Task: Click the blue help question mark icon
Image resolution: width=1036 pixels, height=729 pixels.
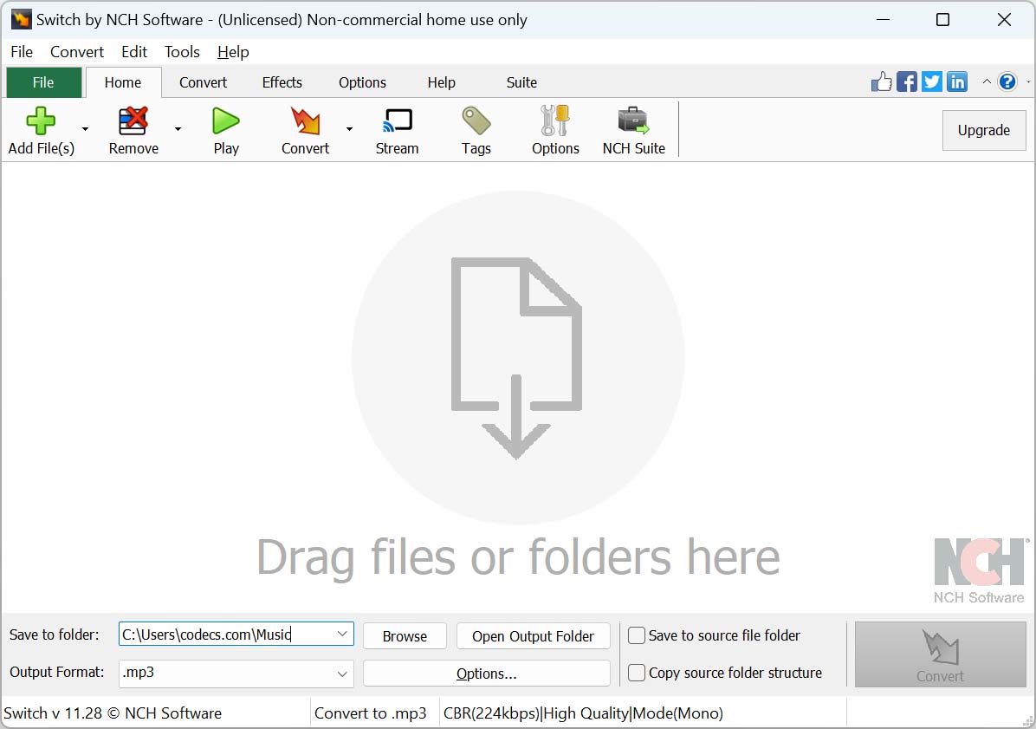Action: tap(1007, 82)
